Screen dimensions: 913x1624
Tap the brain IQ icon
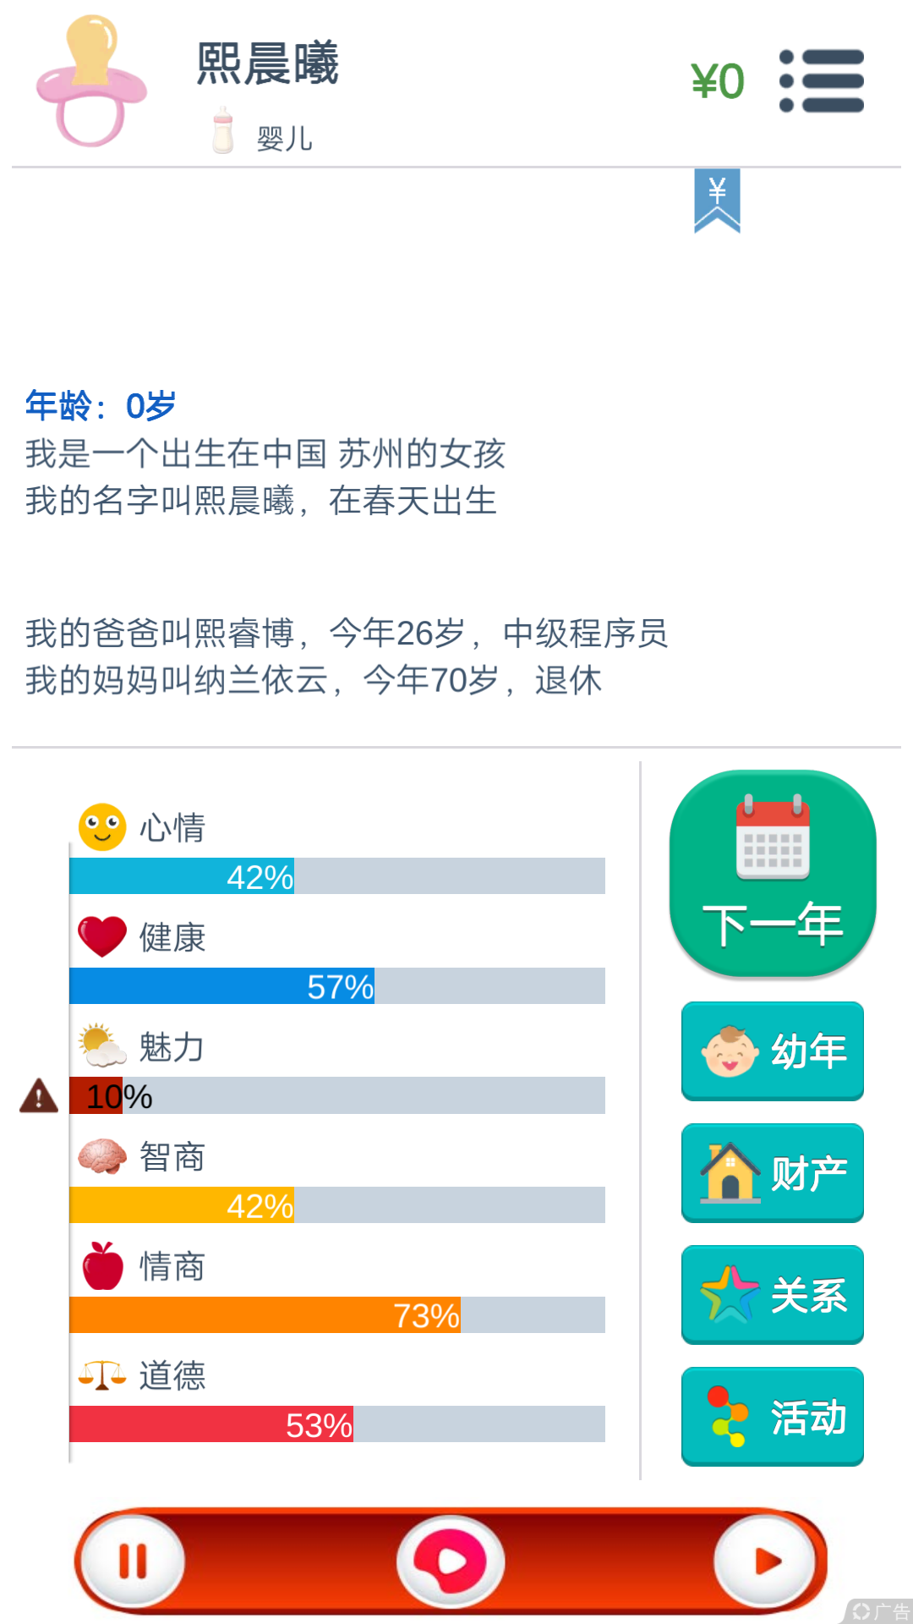pos(102,1156)
